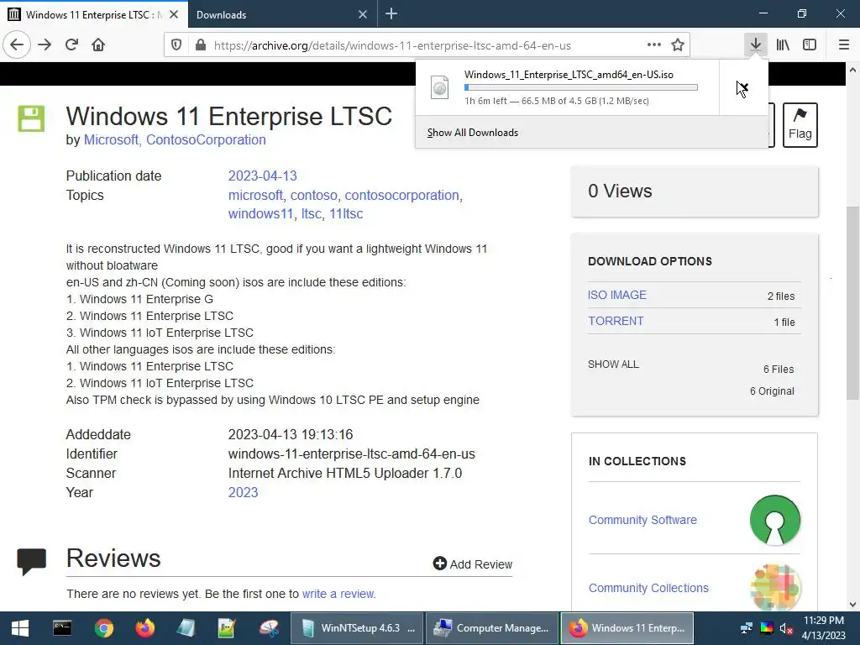Bookmark this page with star icon

pos(678,45)
